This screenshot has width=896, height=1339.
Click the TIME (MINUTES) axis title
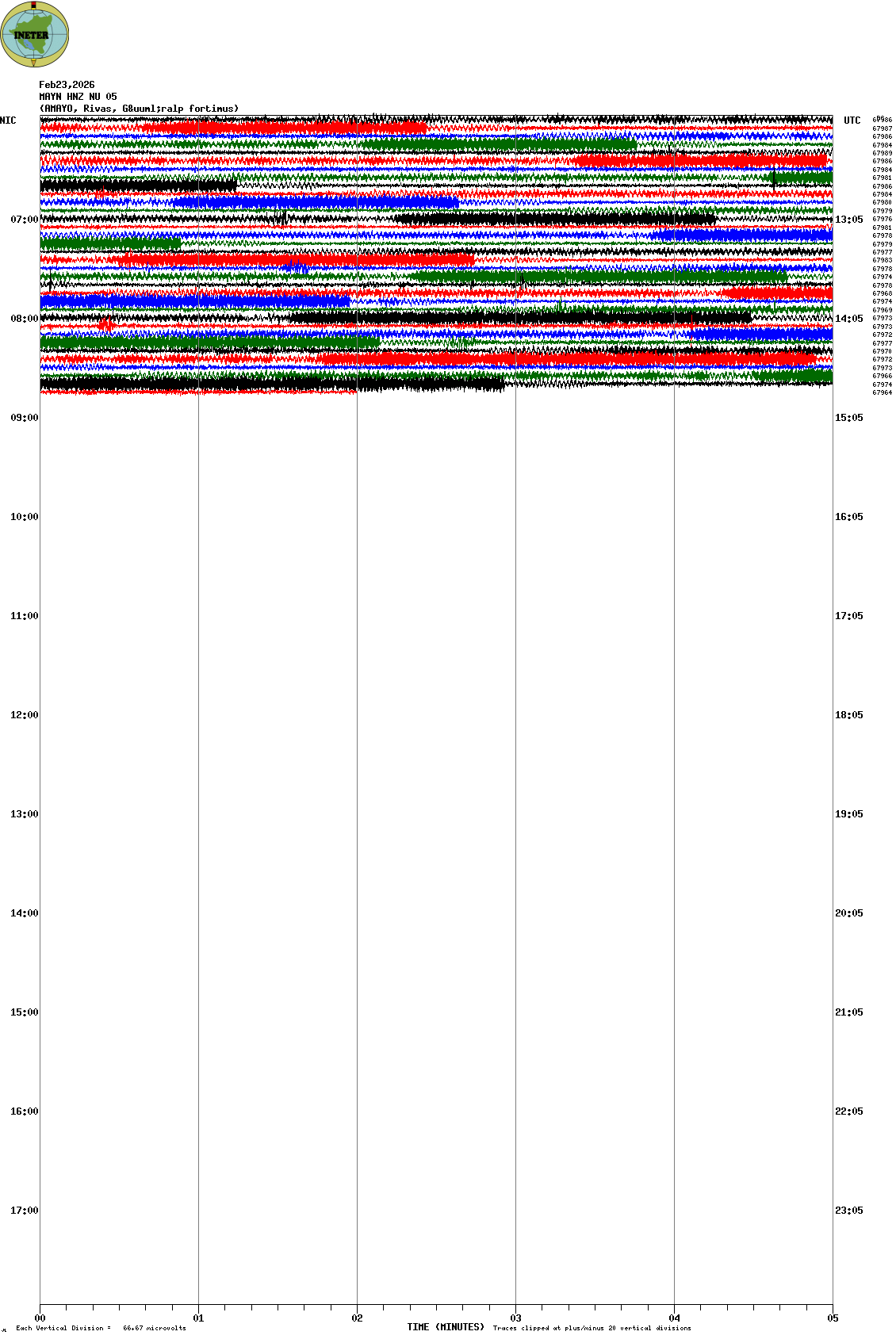point(446,1327)
